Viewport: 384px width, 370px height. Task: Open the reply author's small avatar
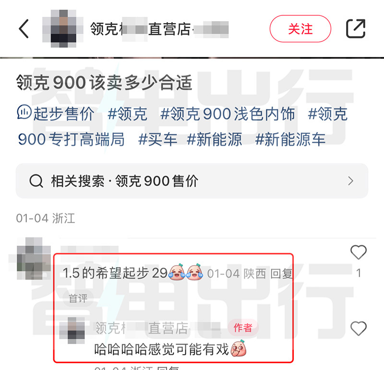(72, 330)
